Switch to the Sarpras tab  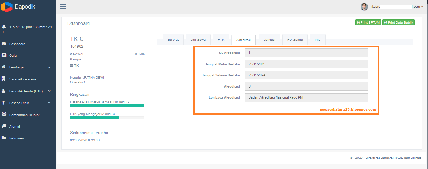point(173,40)
